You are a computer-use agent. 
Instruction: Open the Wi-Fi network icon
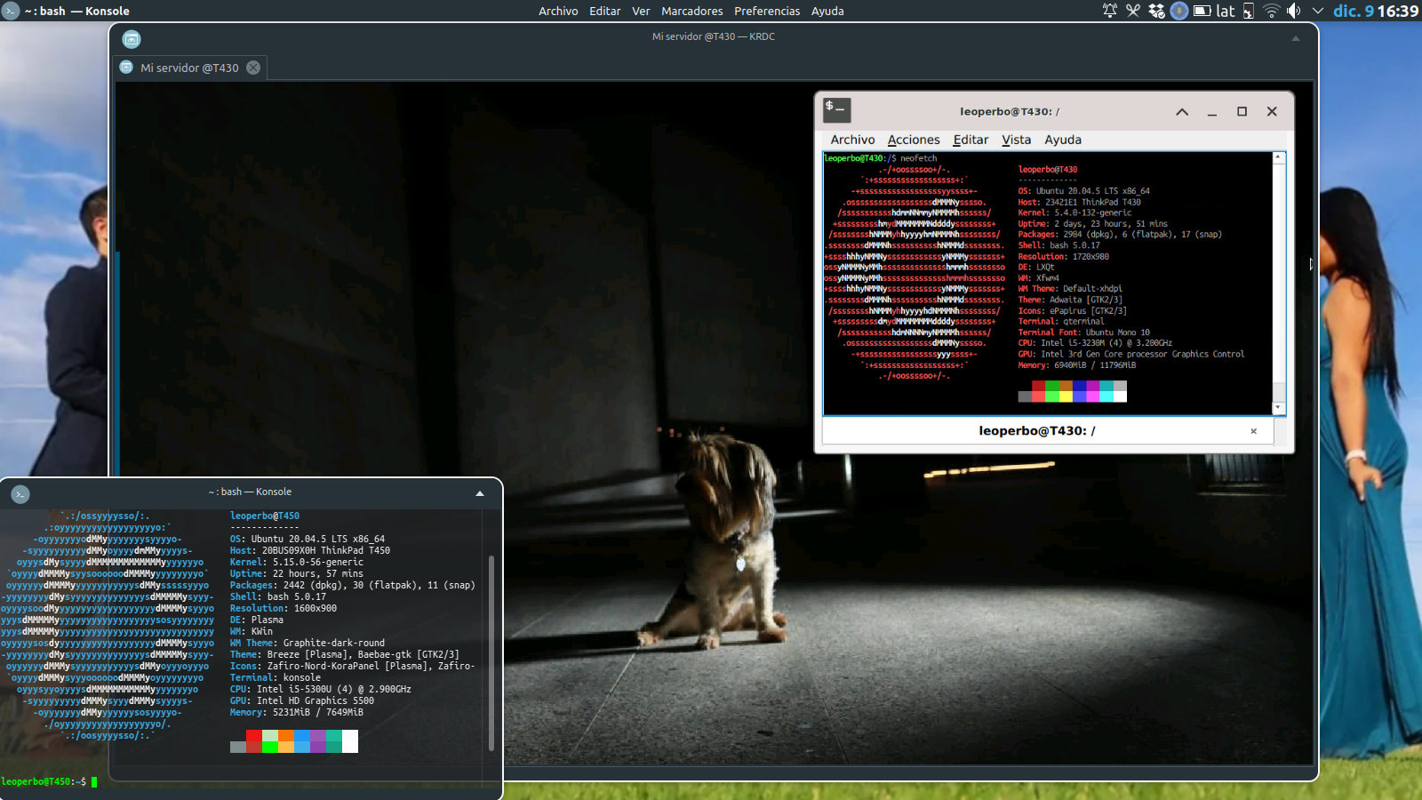click(x=1272, y=11)
